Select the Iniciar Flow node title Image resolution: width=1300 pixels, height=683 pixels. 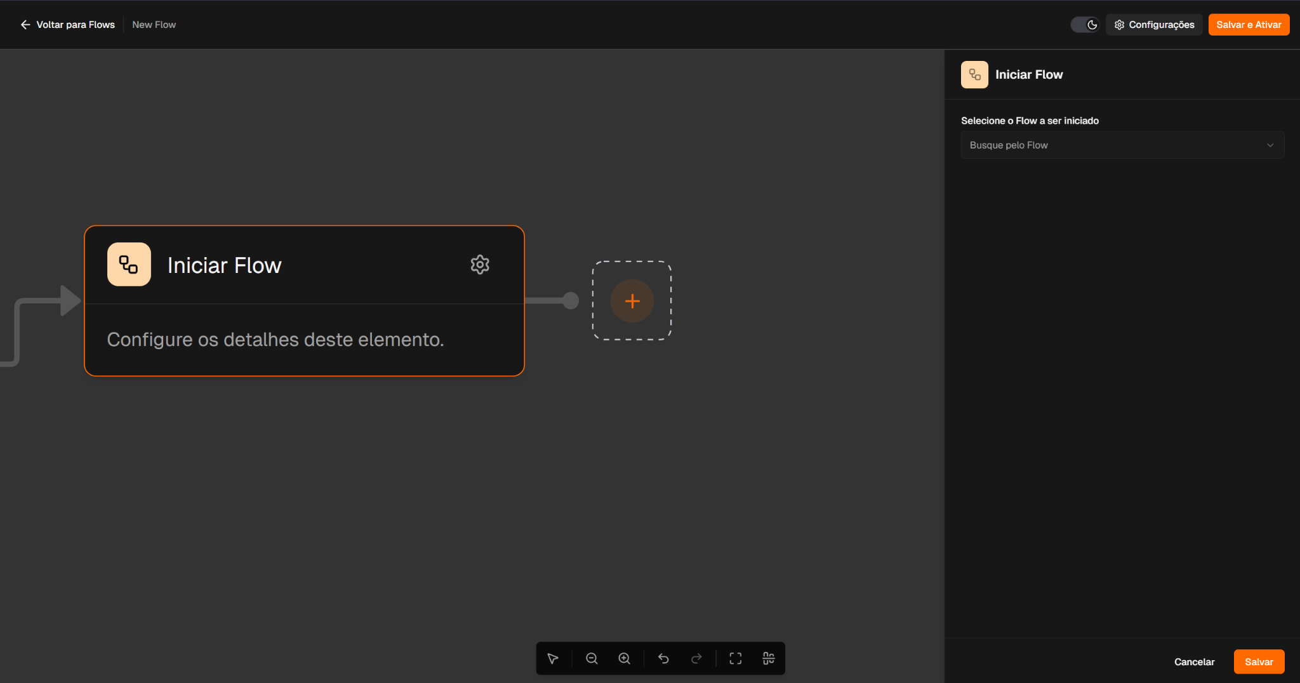click(x=225, y=265)
